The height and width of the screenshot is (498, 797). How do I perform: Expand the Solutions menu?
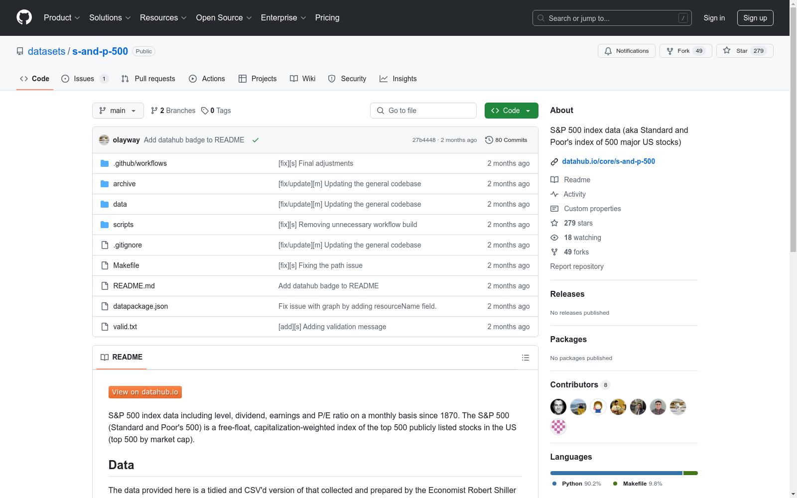click(110, 18)
